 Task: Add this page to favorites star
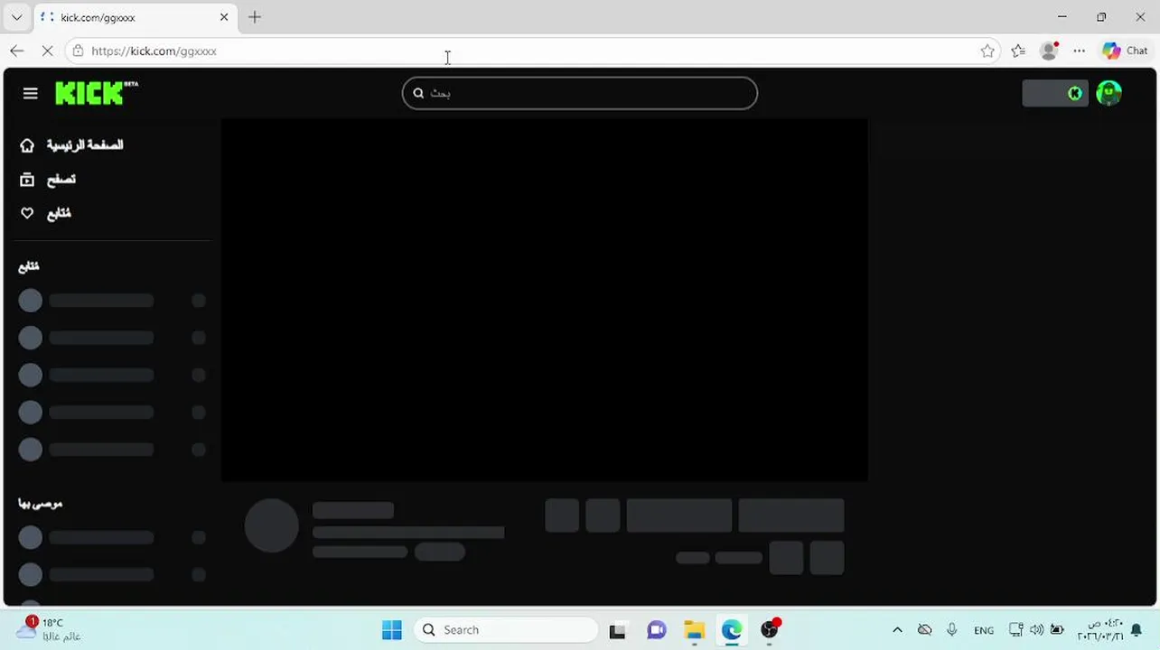[x=987, y=51]
